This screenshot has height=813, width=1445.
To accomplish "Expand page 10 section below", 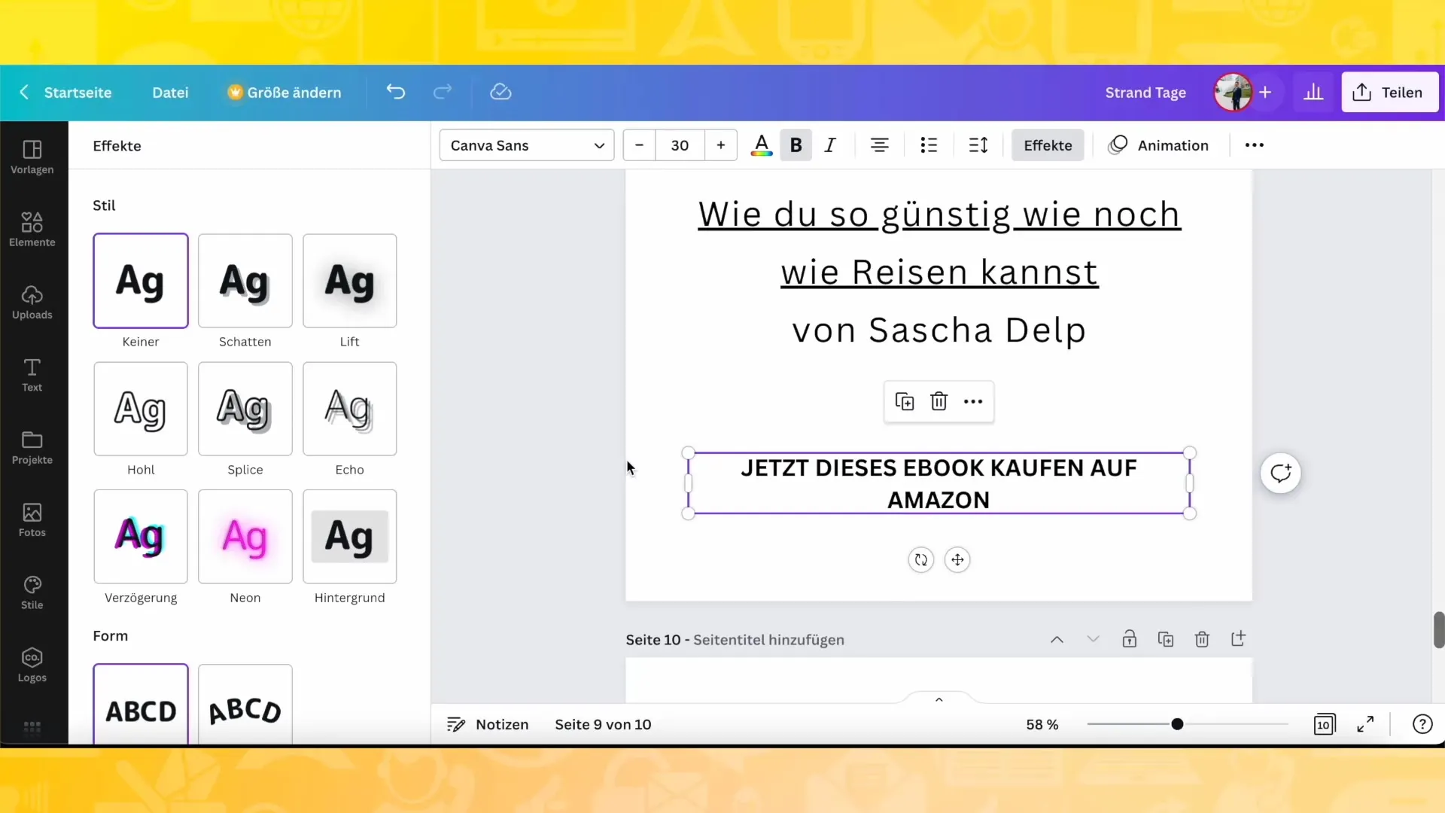I will click(1092, 639).
